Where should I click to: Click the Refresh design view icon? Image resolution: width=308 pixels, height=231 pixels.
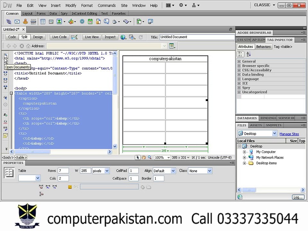(x=141, y=37)
